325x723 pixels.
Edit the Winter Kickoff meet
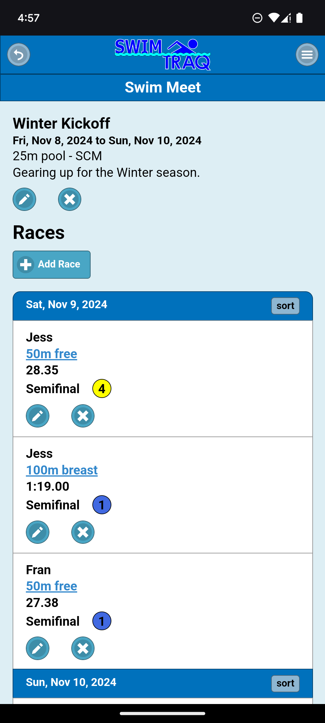click(x=24, y=199)
